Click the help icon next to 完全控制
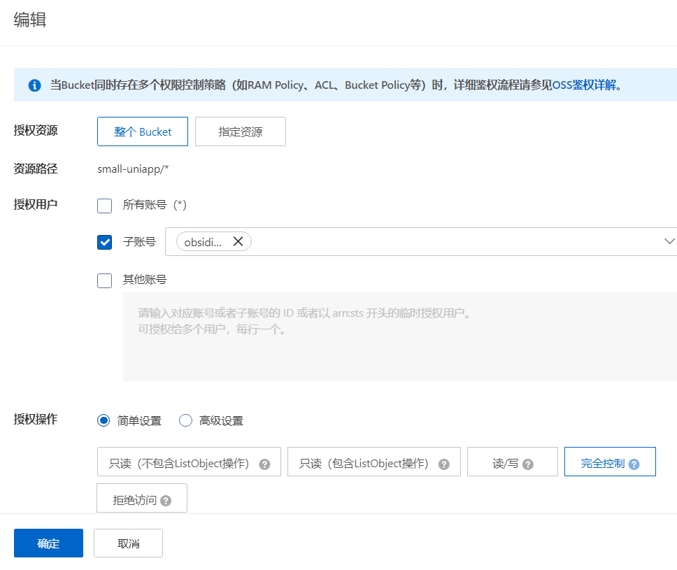Image resolution: width=677 pixels, height=570 pixels. 634,464
